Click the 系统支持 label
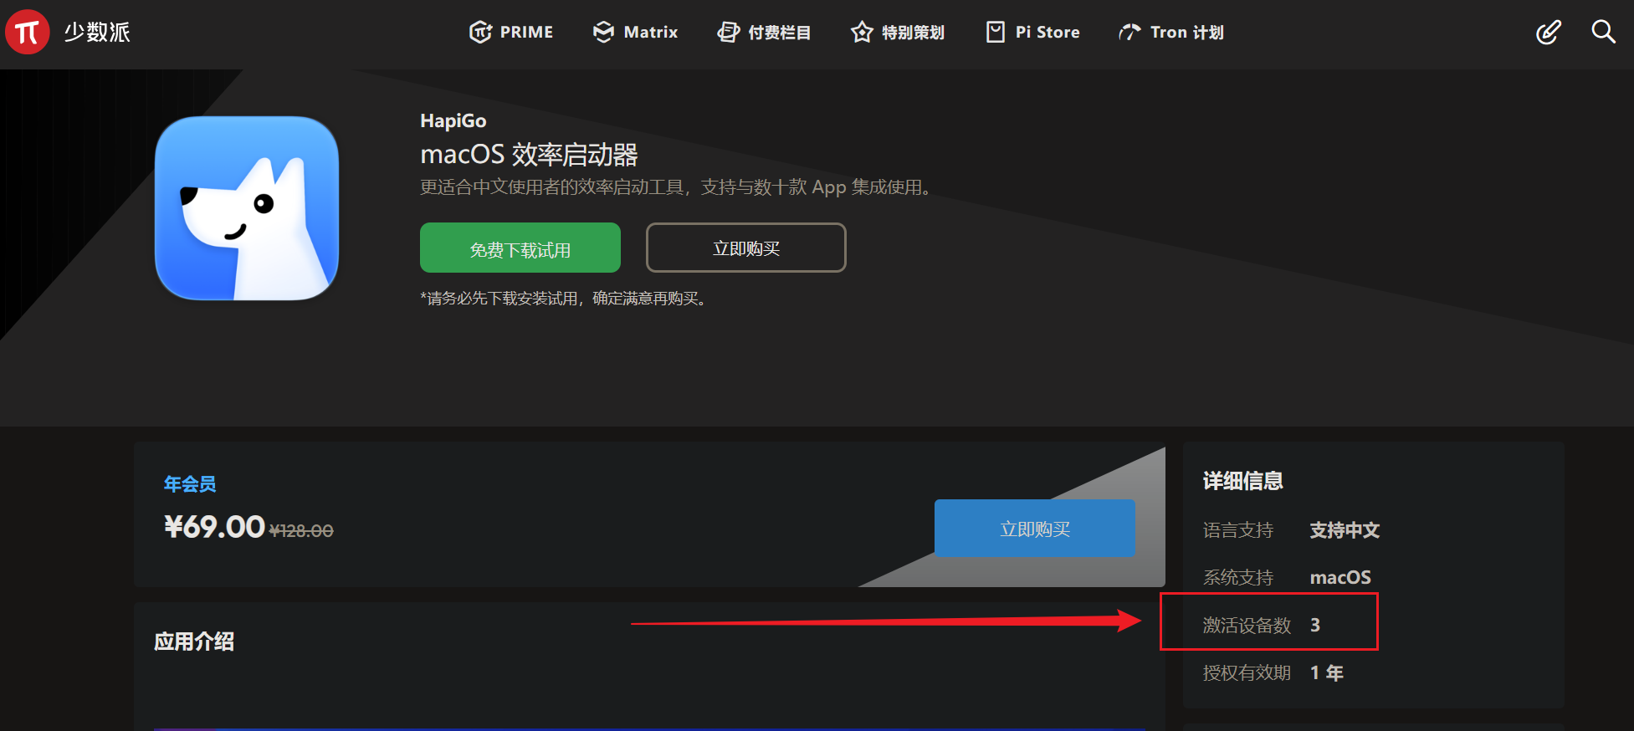 point(1238,577)
